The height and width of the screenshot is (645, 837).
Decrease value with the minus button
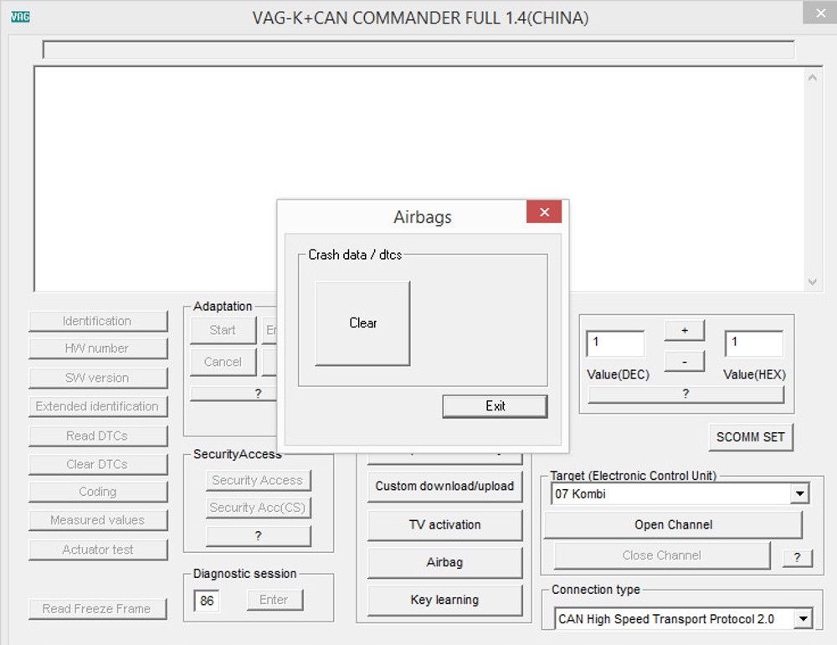tap(685, 361)
